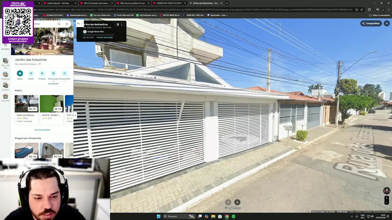The width and height of the screenshot is (392, 220).
Task: Open the Top Cars Online Hor... bookmark
Action: click(x=101, y=15)
